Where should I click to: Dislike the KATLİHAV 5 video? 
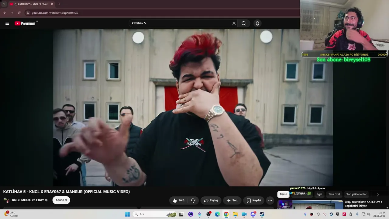[193, 200]
